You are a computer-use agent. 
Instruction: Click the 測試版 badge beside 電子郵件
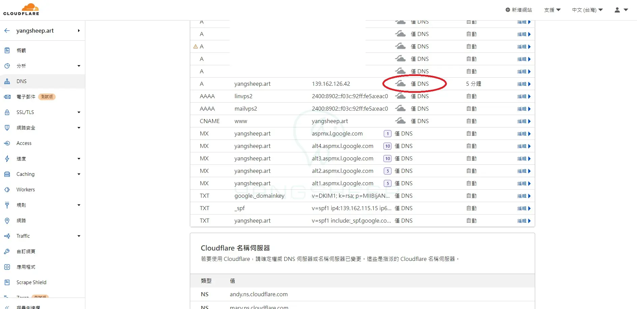pos(47,97)
